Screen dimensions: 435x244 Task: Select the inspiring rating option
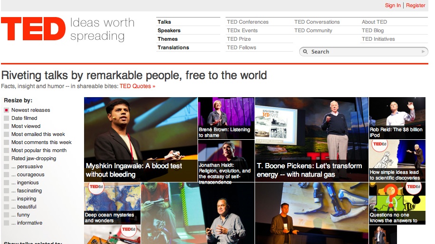[6, 199]
